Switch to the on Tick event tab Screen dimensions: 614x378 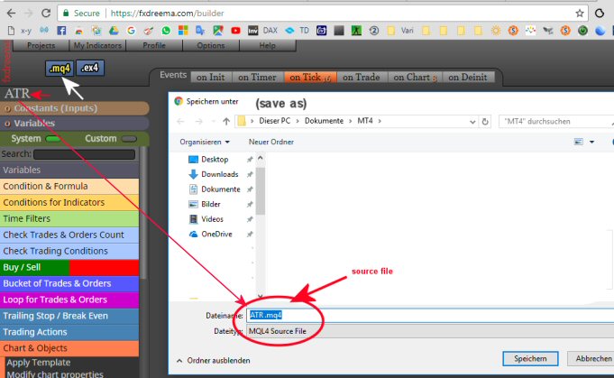[x=310, y=78]
